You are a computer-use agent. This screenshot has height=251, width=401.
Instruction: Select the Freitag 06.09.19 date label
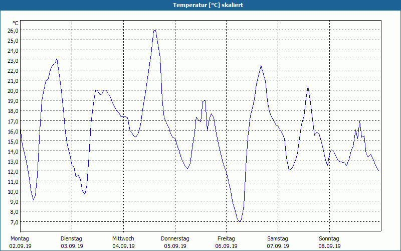click(227, 242)
